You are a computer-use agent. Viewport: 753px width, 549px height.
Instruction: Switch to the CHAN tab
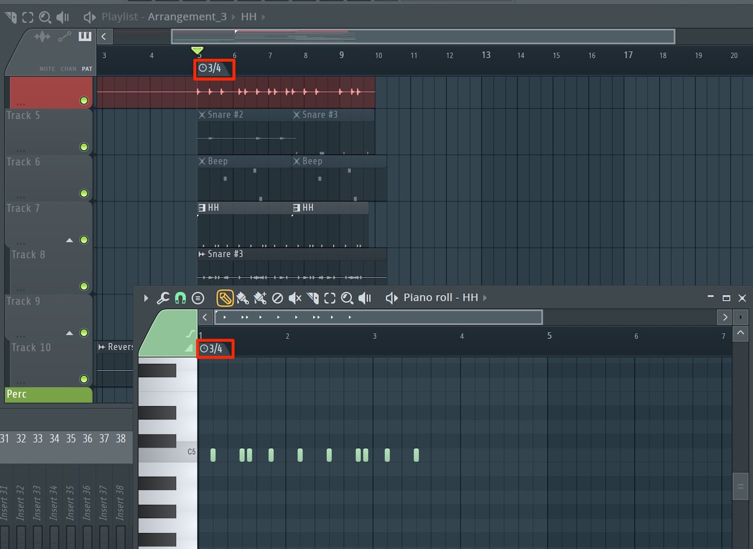pyautogui.click(x=69, y=69)
